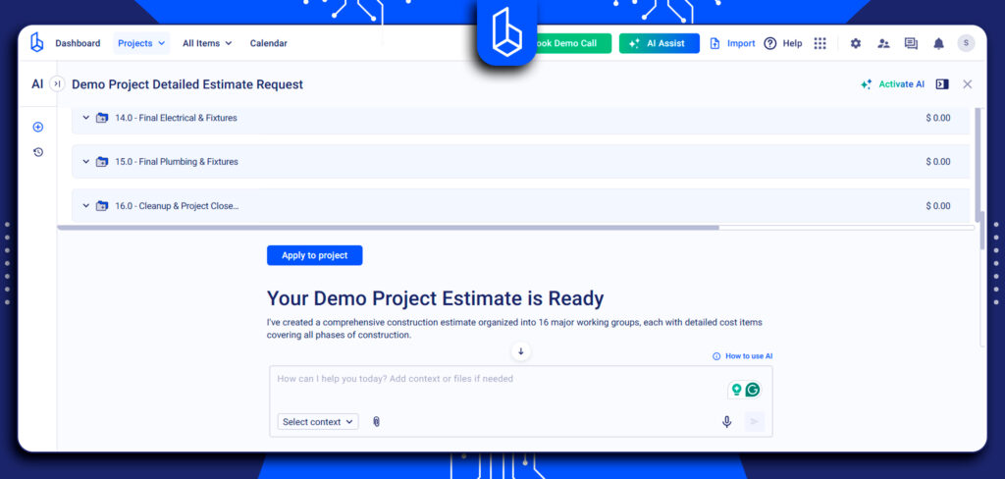Start a new AI chat plus icon
Image resolution: width=1005 pixels, height=479 pixels.
point(38,127)
